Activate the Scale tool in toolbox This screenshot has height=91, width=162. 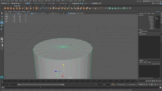pos(2,29)
